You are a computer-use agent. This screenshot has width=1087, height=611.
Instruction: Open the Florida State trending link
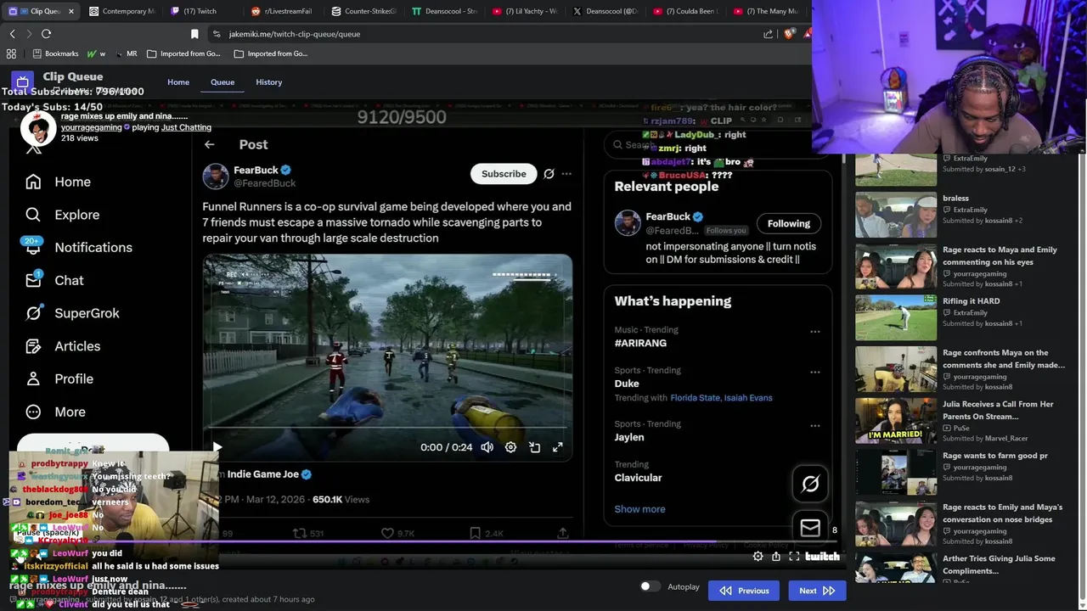pos(695,397)
